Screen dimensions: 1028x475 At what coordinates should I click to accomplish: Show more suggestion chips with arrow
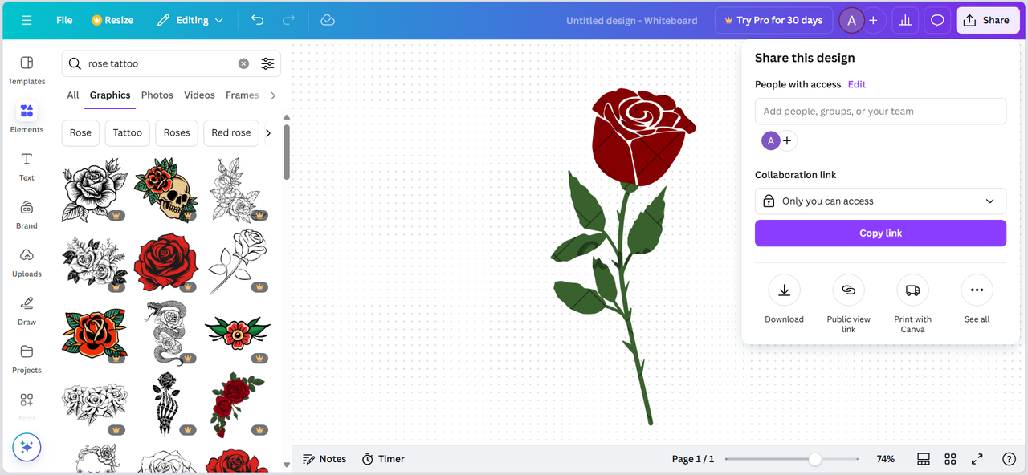point(268,133)
